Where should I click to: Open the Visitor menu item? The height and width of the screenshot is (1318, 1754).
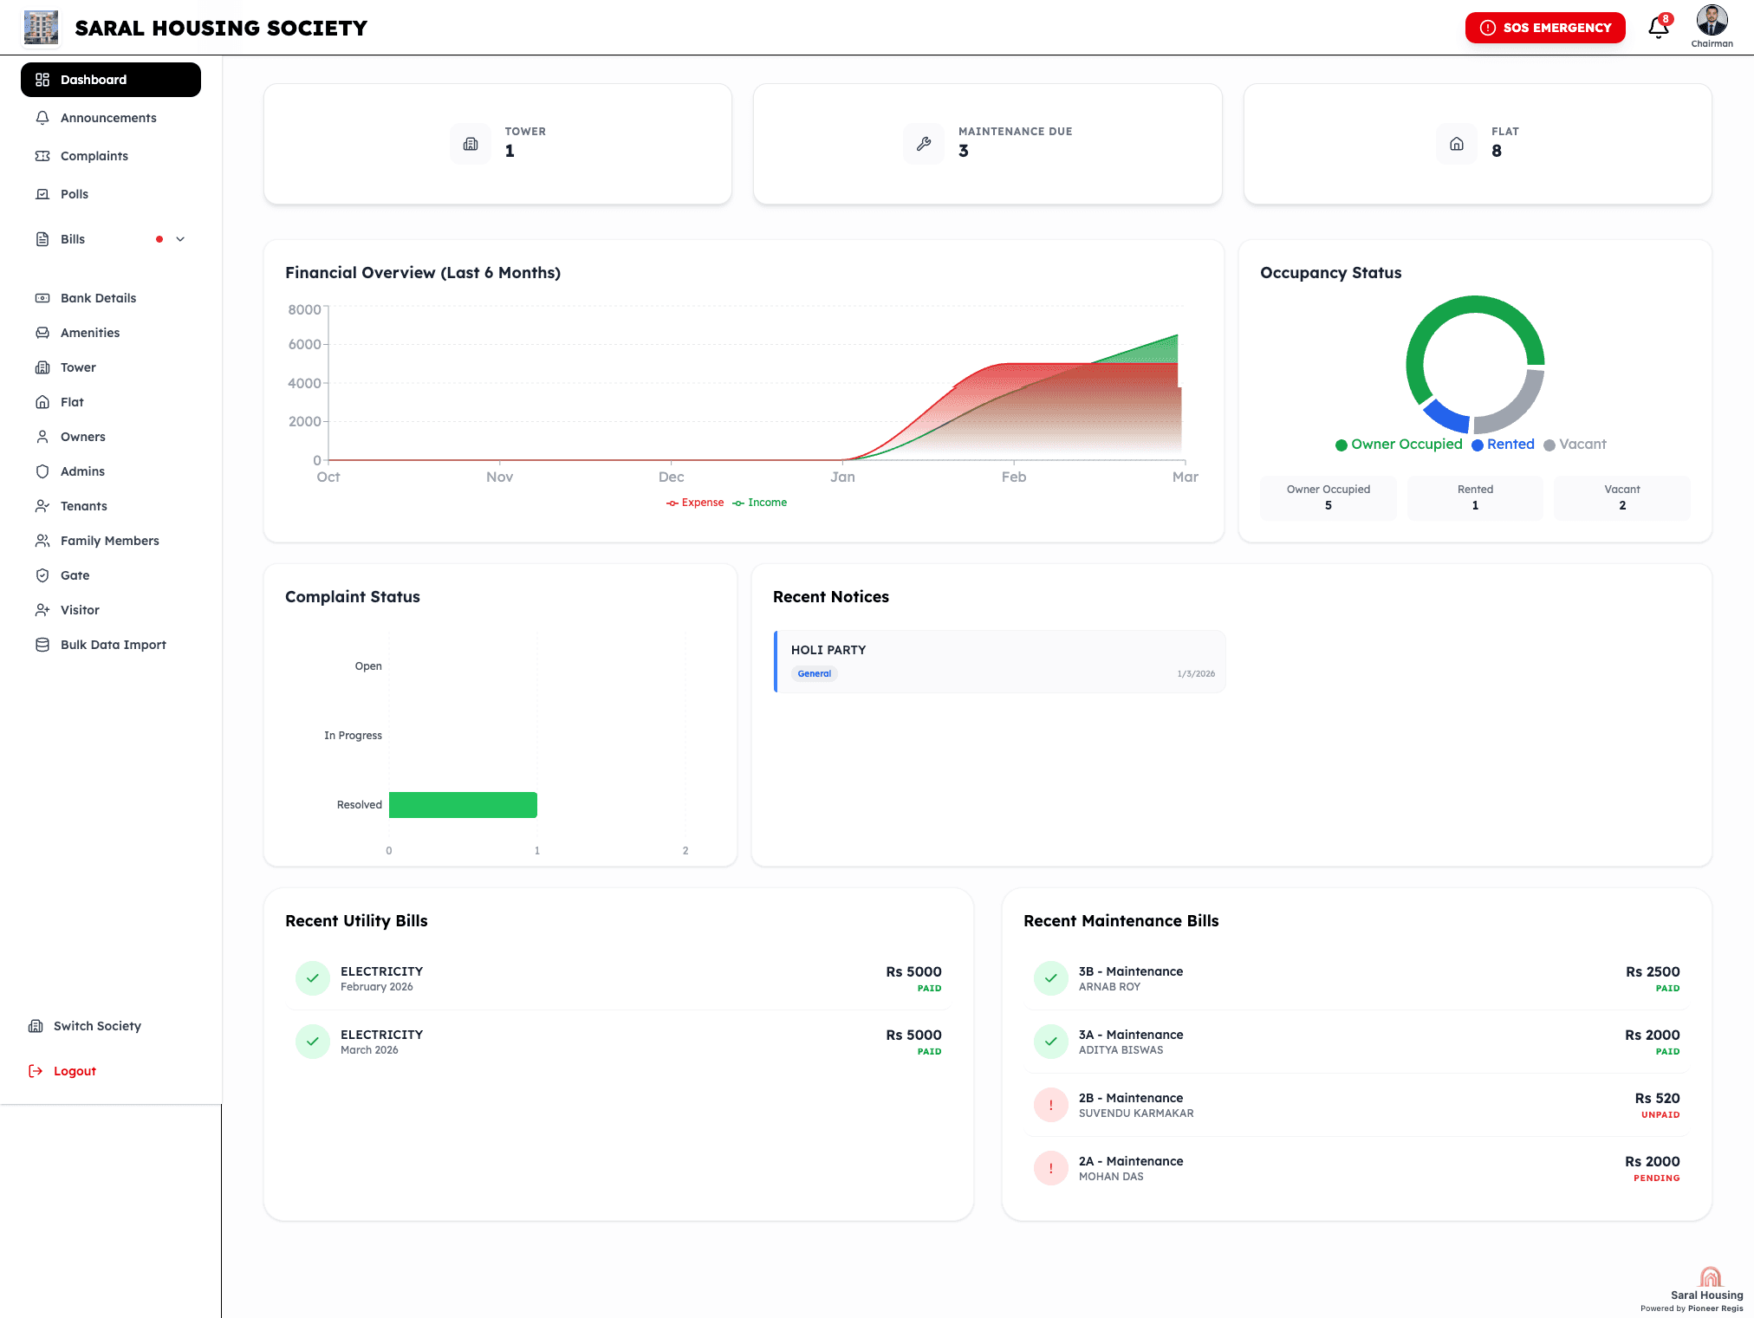(x=80, y=610)
